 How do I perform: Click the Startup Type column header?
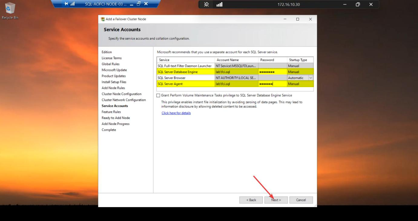pyautogui.click(x=300, y=60)
